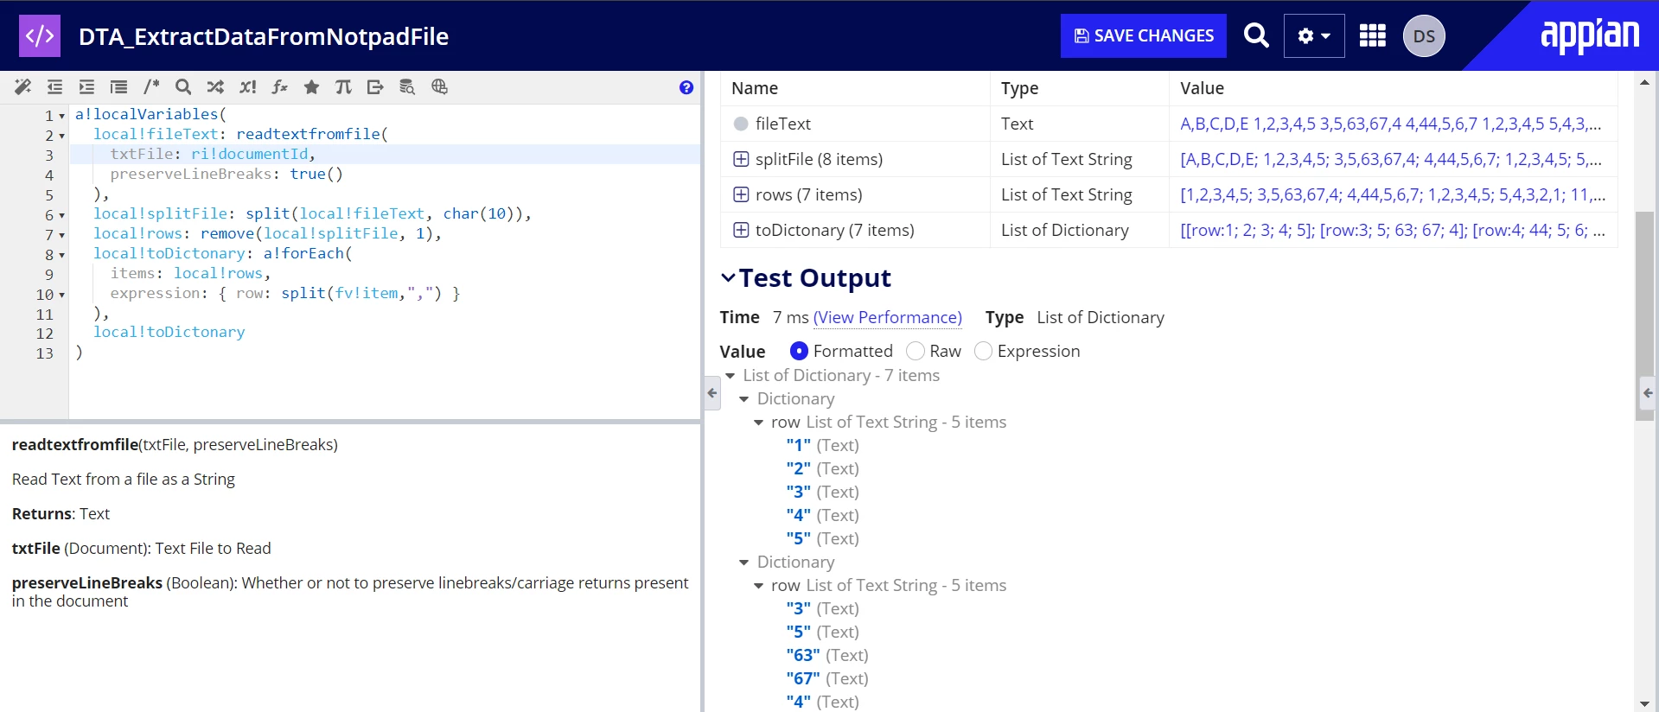This screenshot has width=1659, height=712.
Task: Click the fileText variable circle icon
Action: coord(741,124)
